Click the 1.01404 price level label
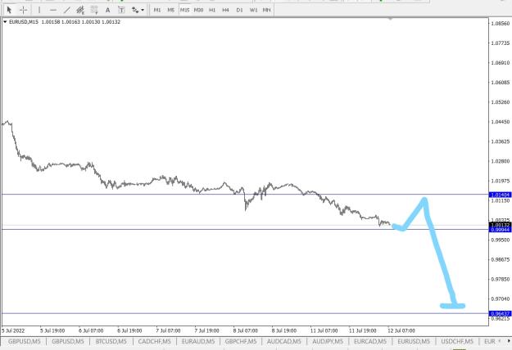Viewport: 512px width, 350px height. click(x=500, y=195)
